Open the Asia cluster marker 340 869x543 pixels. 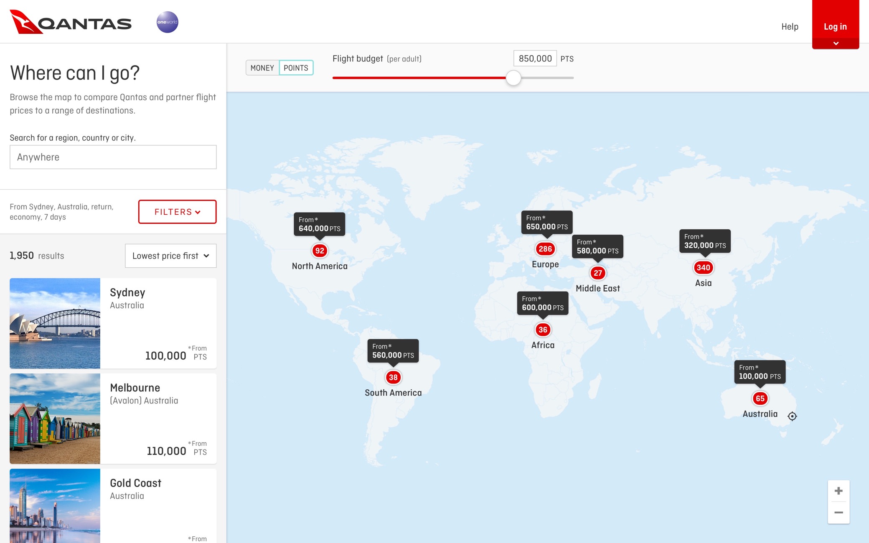(x=703, y=268)
